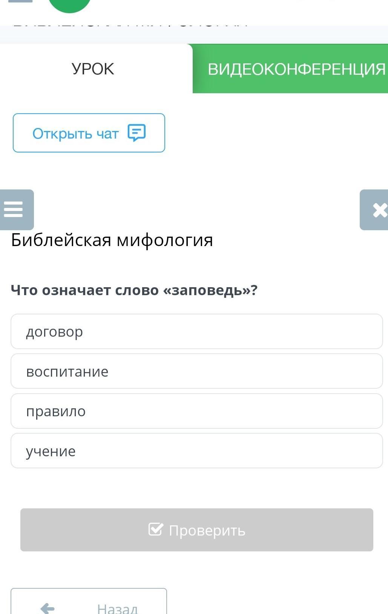
Task: Pick the answer «учение»
Action: tap(196, 451)
